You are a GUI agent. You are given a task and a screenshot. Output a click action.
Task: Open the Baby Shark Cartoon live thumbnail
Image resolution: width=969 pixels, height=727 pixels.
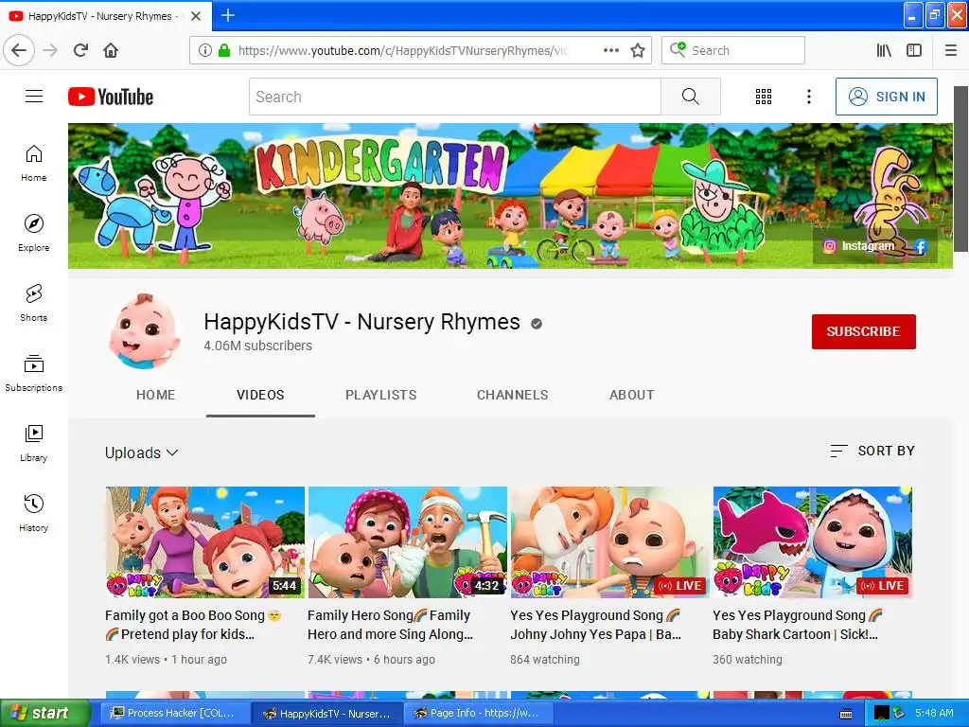click(x=813, y=542)
